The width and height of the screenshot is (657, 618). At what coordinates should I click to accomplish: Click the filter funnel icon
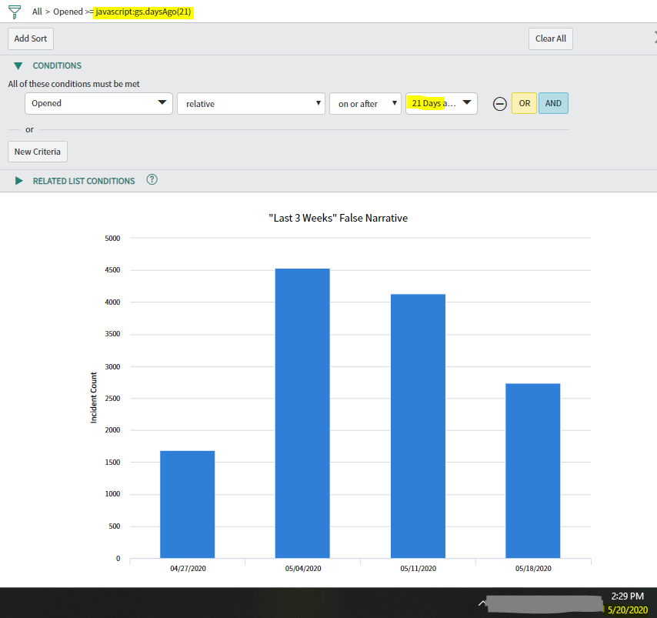14,12
